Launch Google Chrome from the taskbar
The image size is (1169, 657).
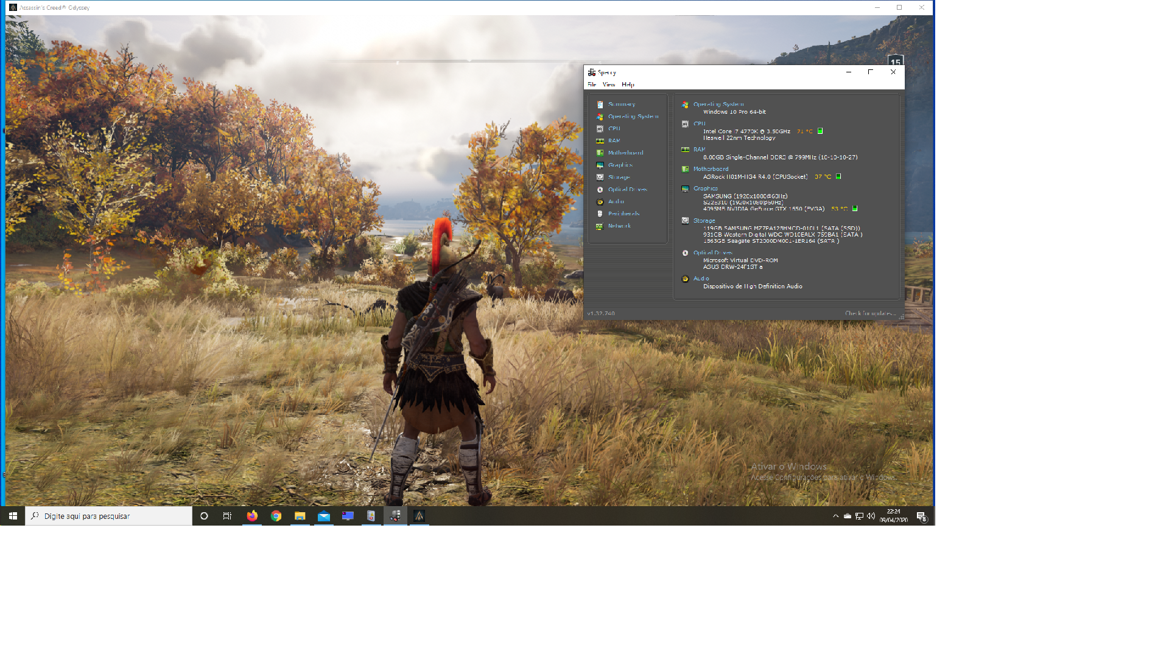[x=276, y=516]
